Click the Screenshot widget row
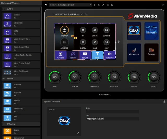Image resolution: width=167 pixels, height=139 pixels. pos(21,137)
